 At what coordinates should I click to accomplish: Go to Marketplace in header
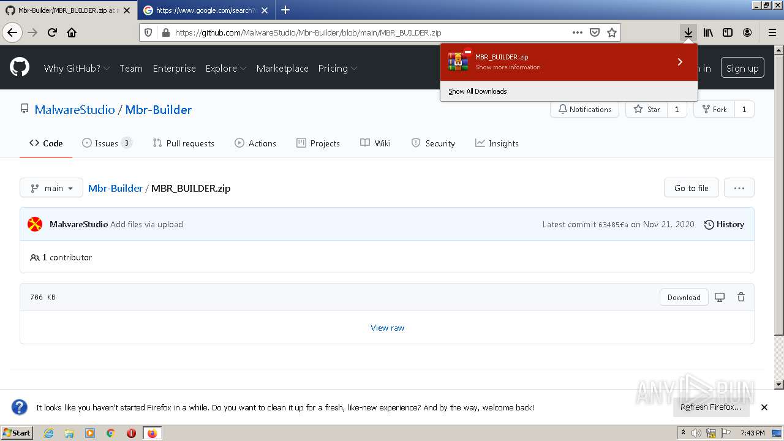282,68
